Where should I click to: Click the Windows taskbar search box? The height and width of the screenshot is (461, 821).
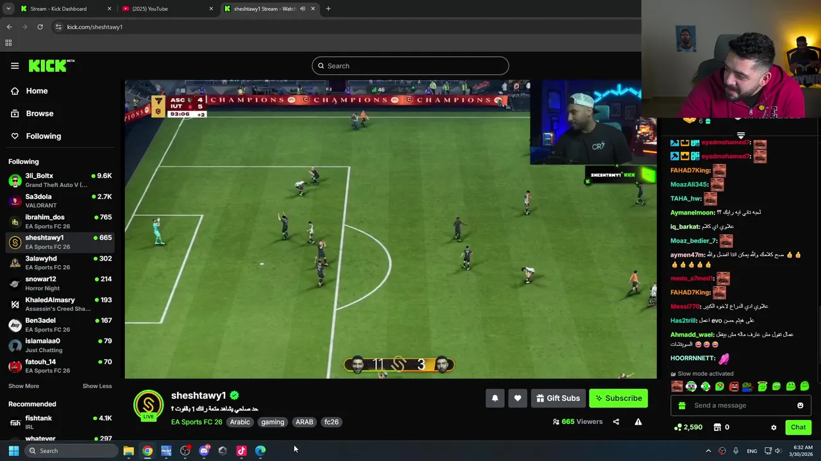(70, 451)
